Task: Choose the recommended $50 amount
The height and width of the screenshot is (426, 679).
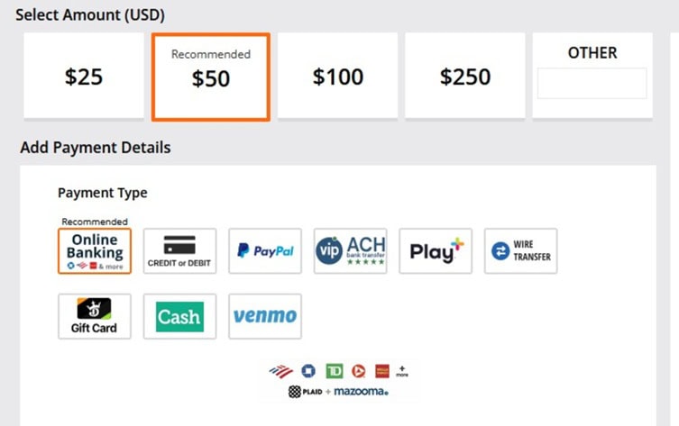Action: 211,77
